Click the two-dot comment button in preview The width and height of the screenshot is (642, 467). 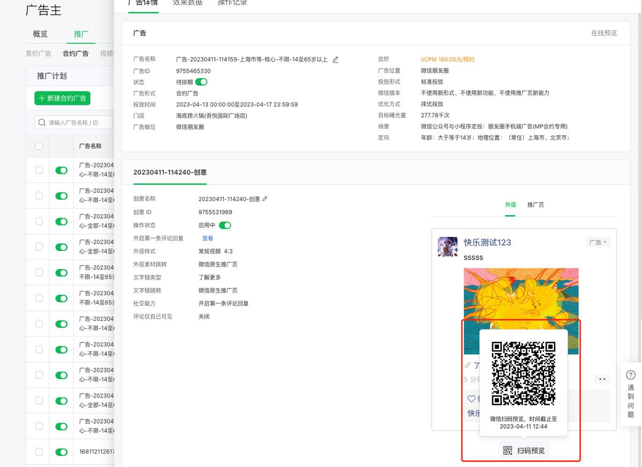point(602,379)
